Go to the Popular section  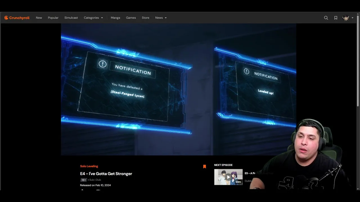(53, 18)
